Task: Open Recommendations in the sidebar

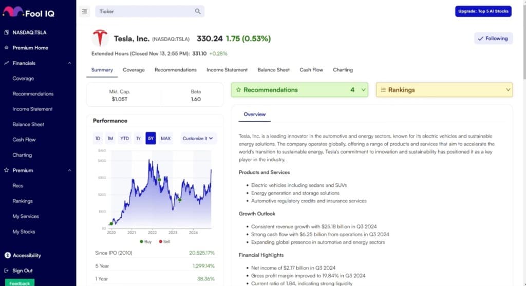Action: [x=33, y=93]
